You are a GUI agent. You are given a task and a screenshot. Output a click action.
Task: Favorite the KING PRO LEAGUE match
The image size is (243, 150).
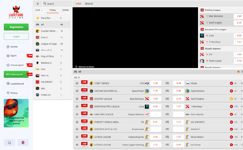tap(77, 114)
